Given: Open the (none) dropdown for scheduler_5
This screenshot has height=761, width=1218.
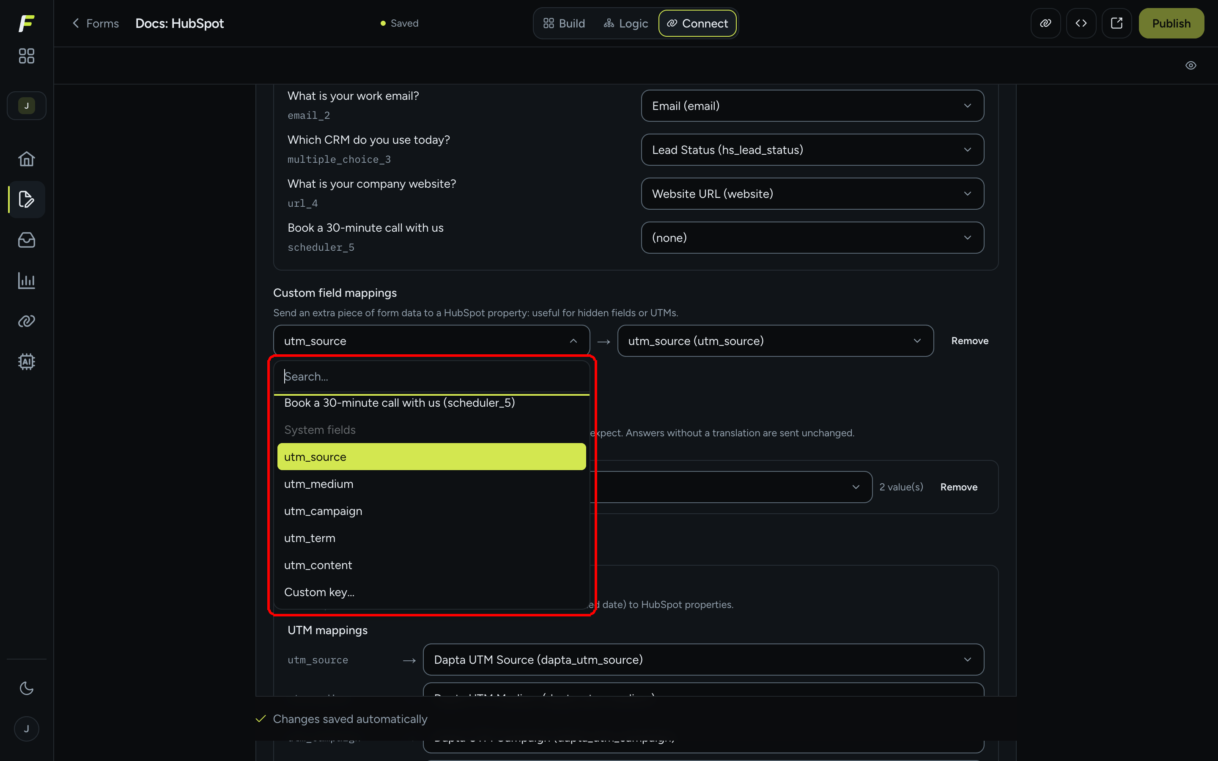Looking at the screenshot, I should (812, 238).
